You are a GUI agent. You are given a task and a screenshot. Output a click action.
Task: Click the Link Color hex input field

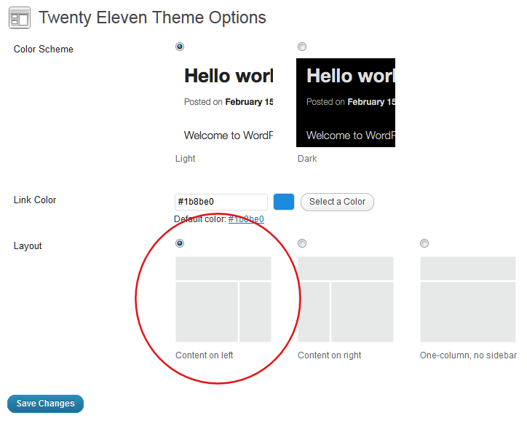pyautogui.click(x=221, y=202)
